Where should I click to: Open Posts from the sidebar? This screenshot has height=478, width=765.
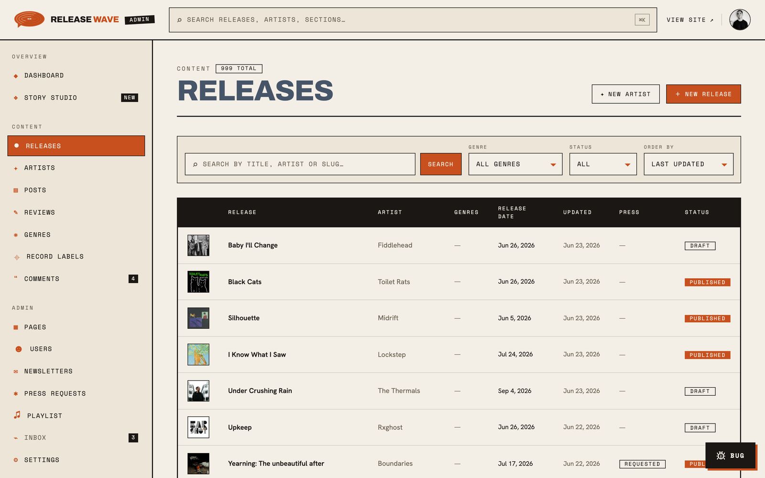(x=76, y=190)
